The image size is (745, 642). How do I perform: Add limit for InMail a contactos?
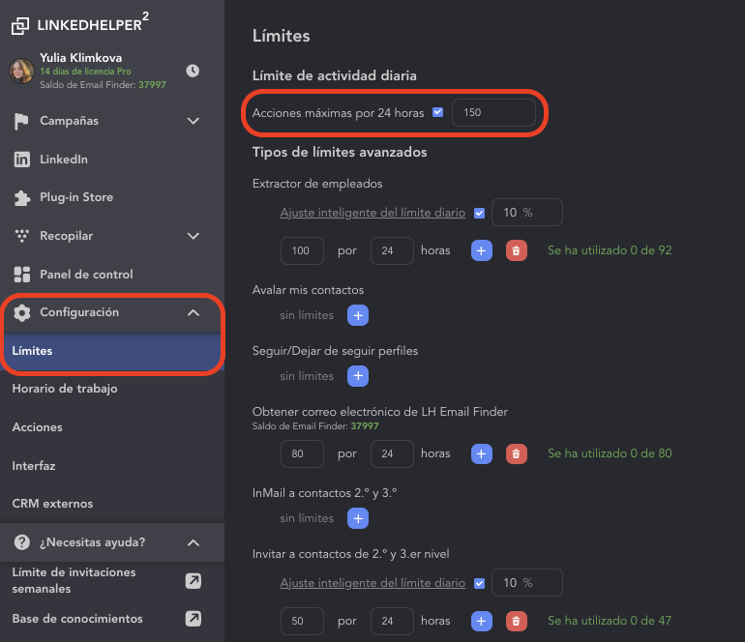(358, 518)
